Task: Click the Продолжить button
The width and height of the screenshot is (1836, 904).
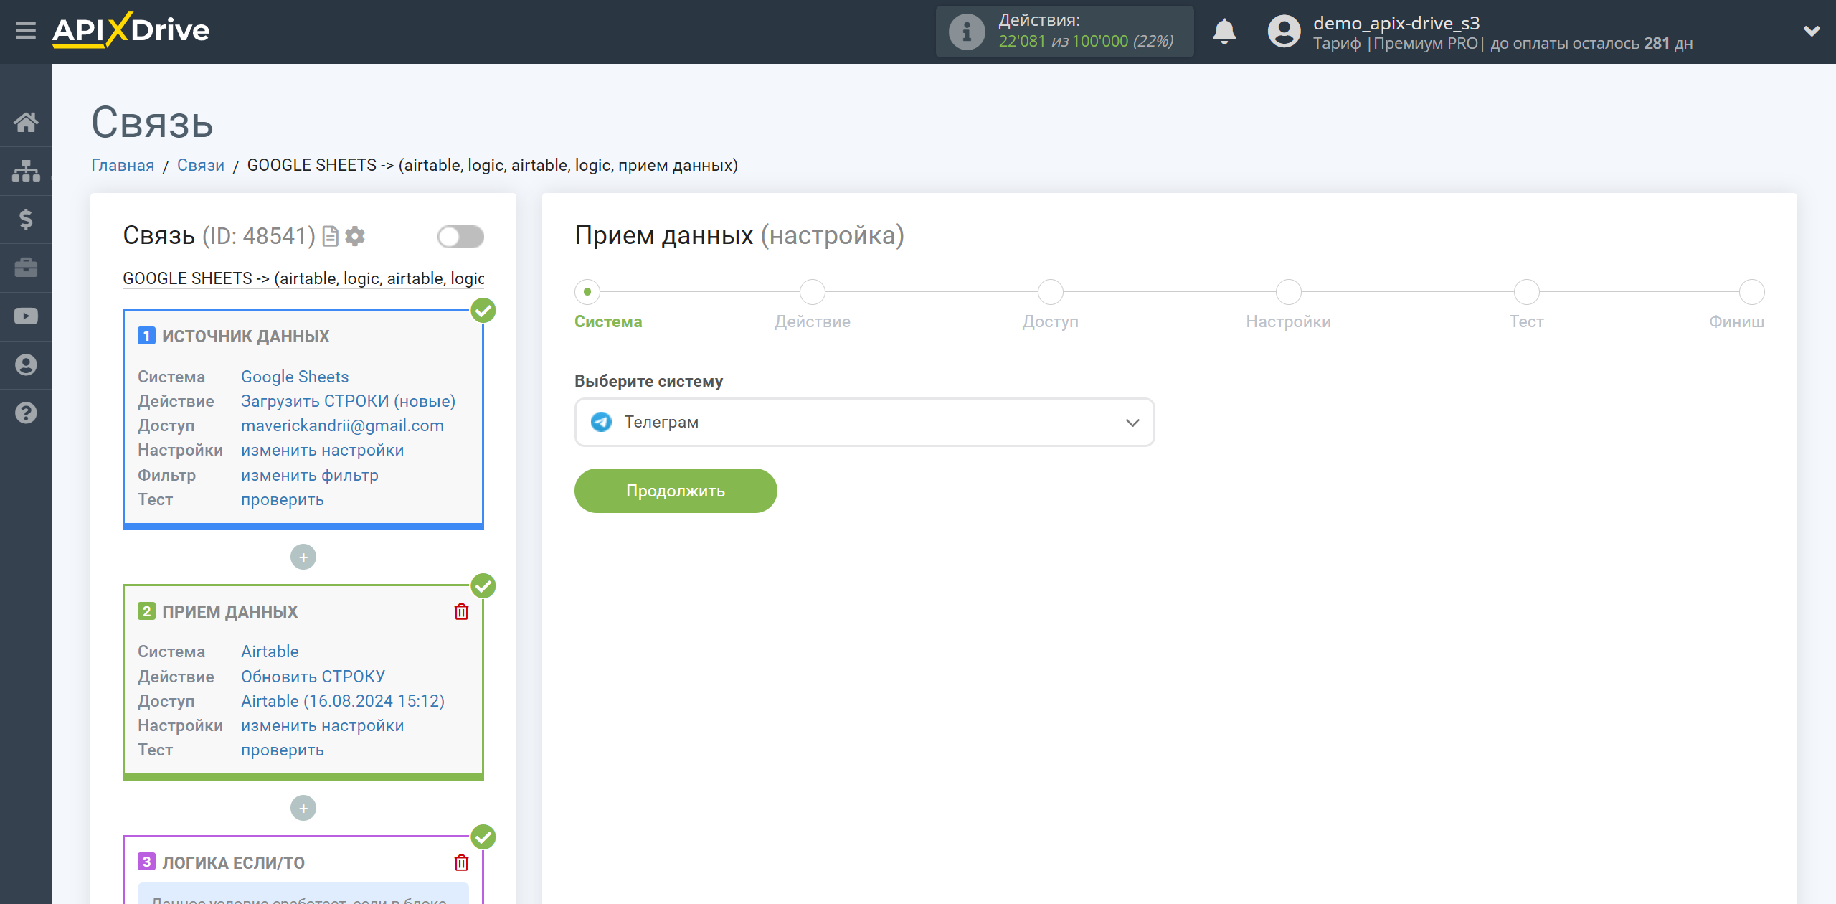Action: pos(676,491)
